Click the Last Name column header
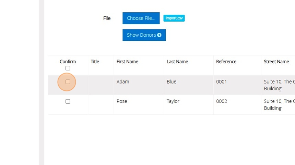 click(177, 62)
